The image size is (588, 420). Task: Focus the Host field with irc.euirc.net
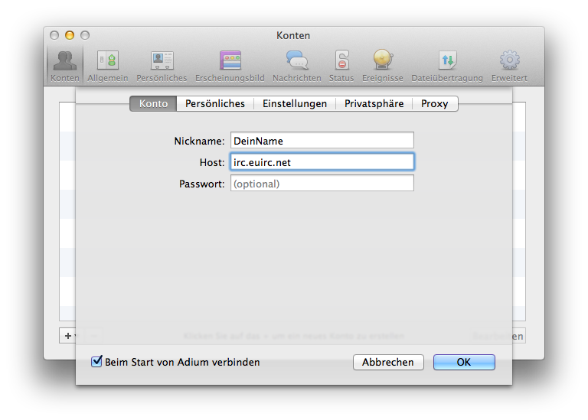[322, 162]
